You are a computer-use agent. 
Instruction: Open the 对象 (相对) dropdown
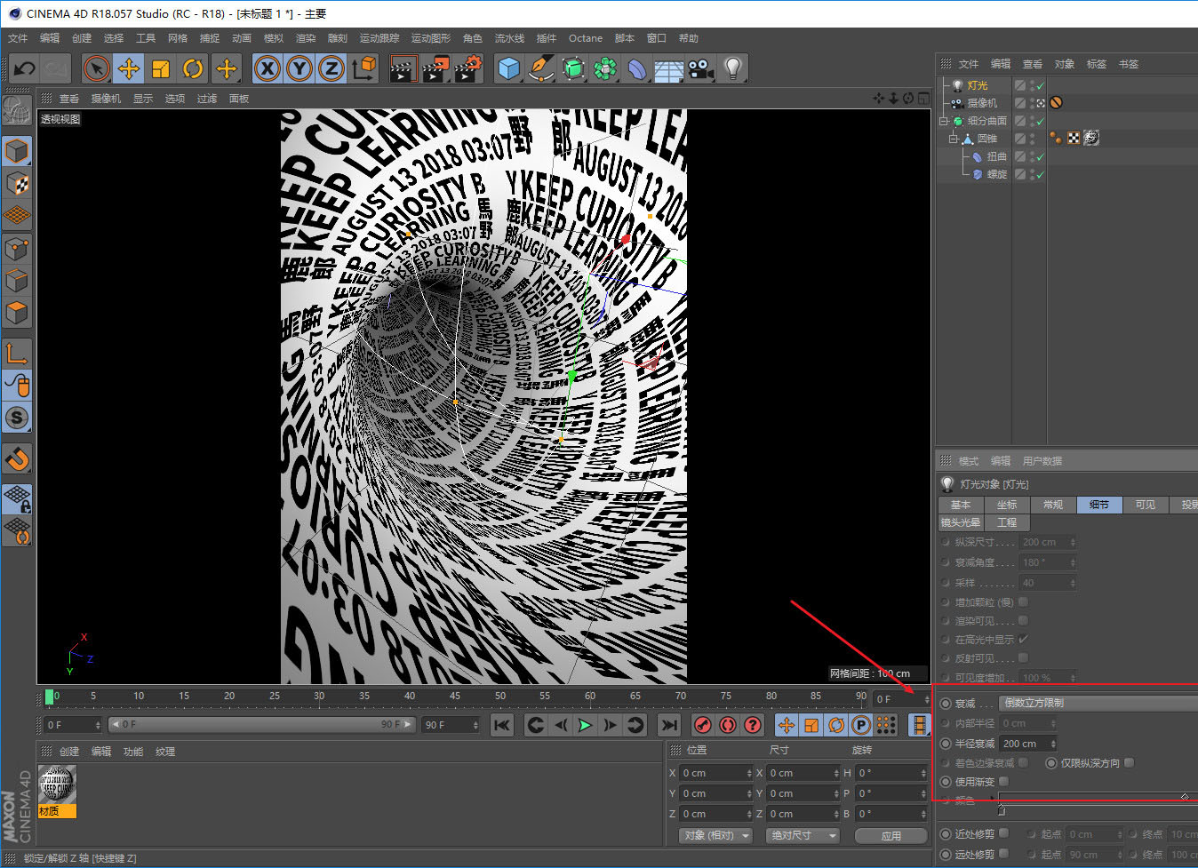coord(715,835)
